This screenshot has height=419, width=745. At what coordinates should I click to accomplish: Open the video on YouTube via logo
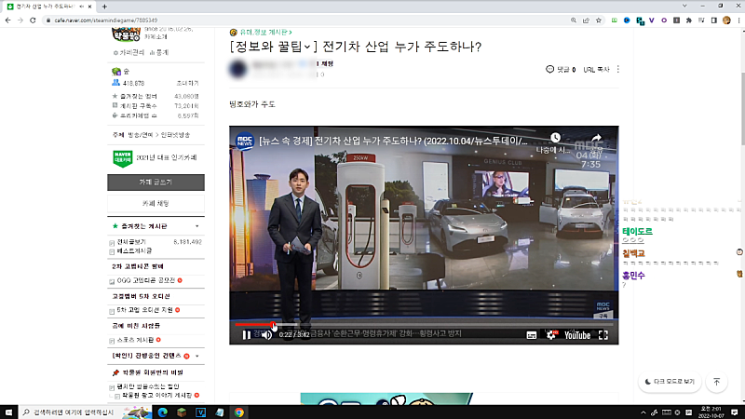click(x=577, y=335)
